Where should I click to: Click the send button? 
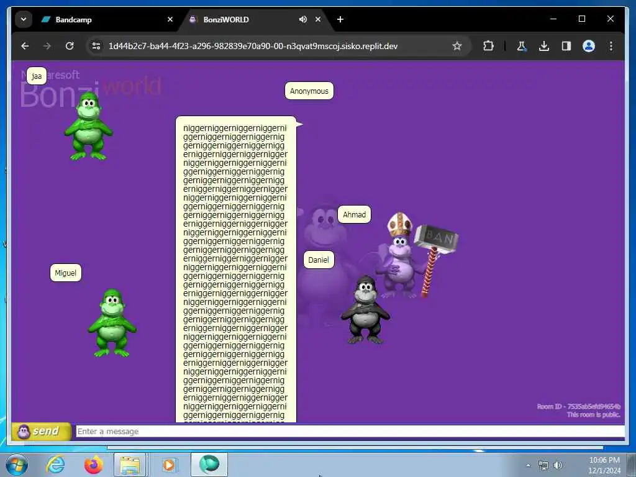coord(42,431)
